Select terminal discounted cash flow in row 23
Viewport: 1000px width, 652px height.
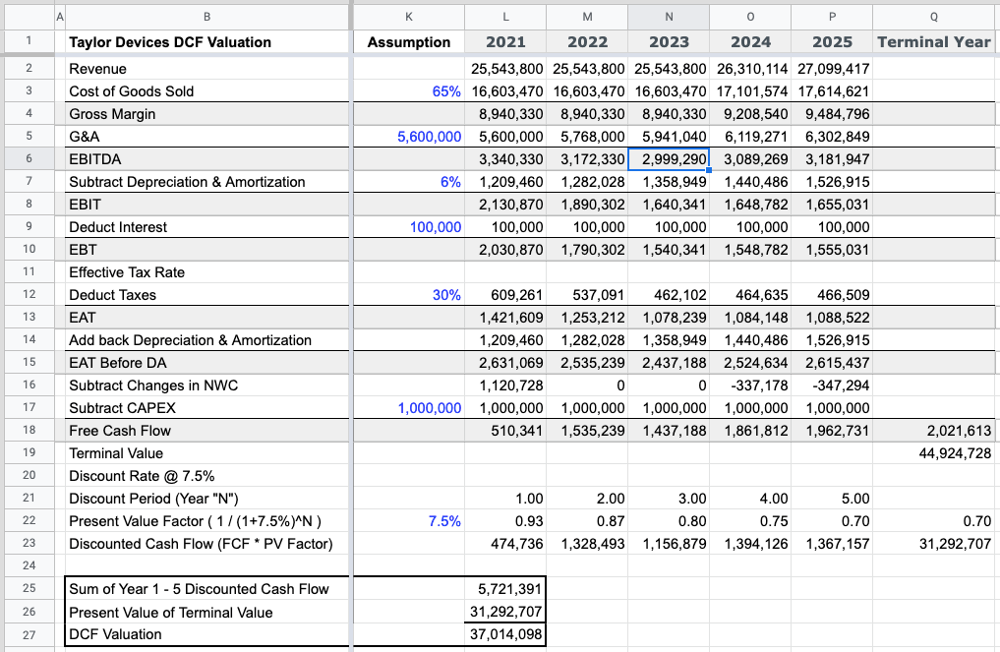tap(934, 544)
